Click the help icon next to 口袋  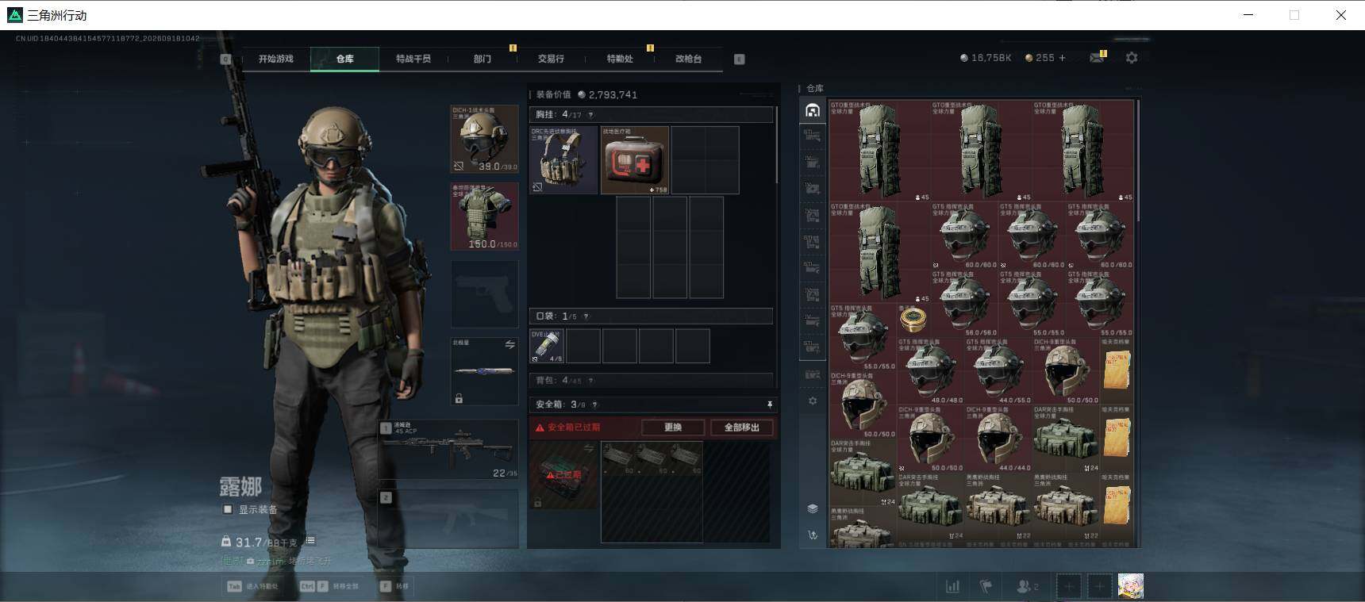[x=586, y=316]
